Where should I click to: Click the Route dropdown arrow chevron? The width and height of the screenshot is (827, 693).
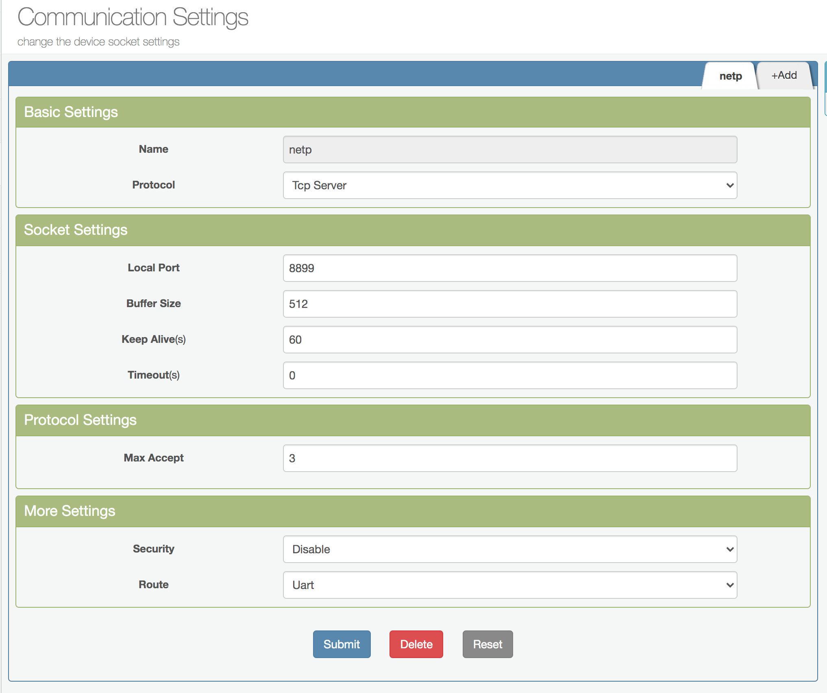coord(730,585)
